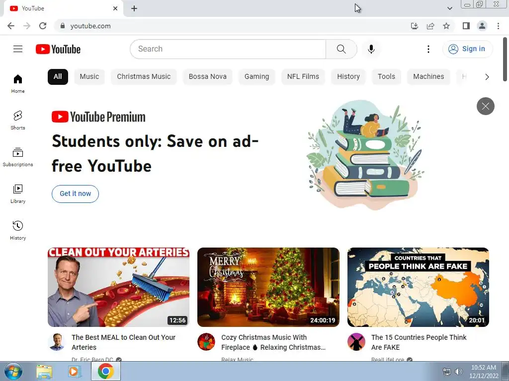Start voice search with microphone icon

click(371, 49)
